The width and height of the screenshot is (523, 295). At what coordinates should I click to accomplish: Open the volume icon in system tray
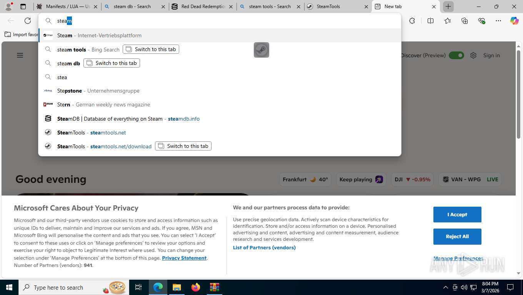click(x=464, y=287)
